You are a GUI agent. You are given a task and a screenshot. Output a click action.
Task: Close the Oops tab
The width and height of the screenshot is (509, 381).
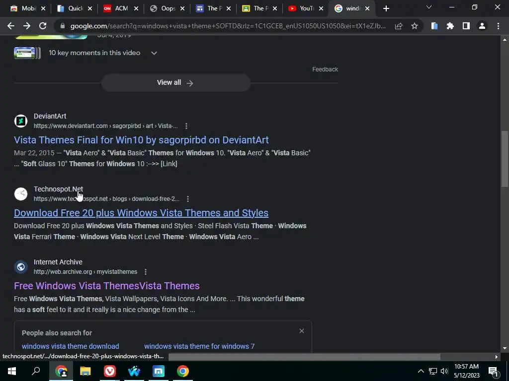pyautogui.click(x=182, y=8)
